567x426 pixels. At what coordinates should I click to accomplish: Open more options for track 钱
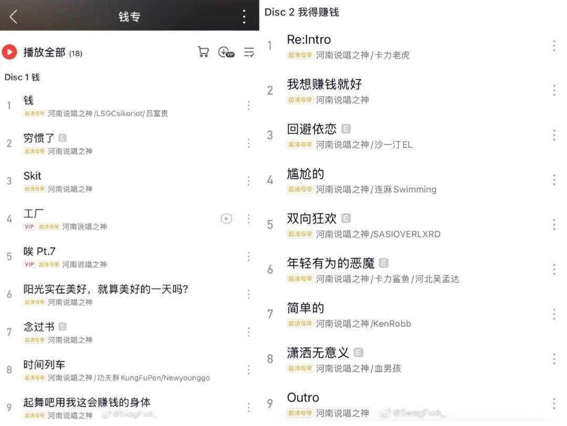[x=248, y=105]
